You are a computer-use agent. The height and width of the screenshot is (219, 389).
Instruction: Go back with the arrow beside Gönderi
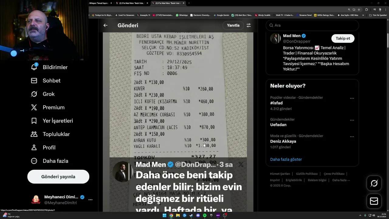(105, 26)
